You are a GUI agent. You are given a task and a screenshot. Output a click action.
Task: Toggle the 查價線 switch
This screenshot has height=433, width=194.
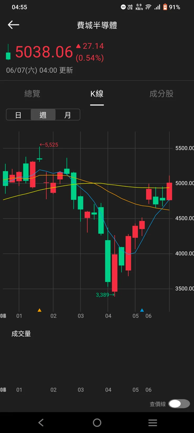pyautogui.click(x=179, y=404)
